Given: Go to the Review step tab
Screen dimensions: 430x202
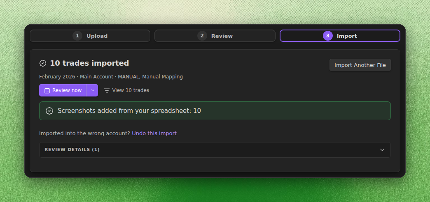Looking at the screenshot, I should 215,36.
